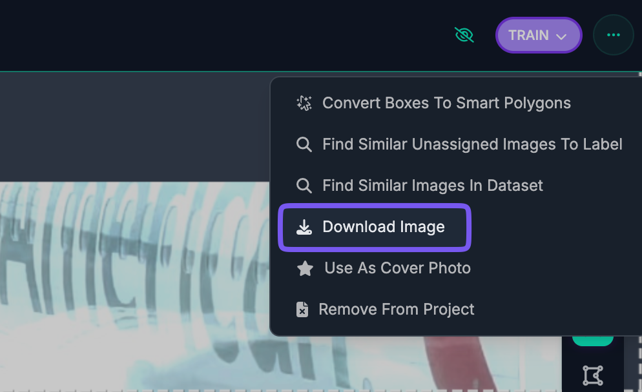Select the polygon annotation tool icon

tap(592, 375)
